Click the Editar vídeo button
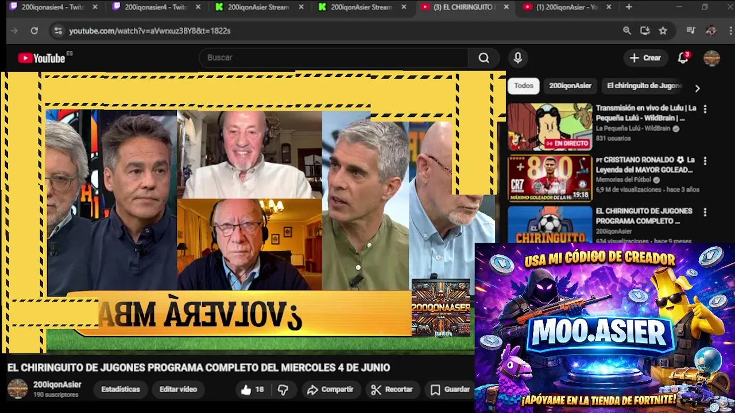This screenshot has height=413, width=735. [x=178, y=389]
